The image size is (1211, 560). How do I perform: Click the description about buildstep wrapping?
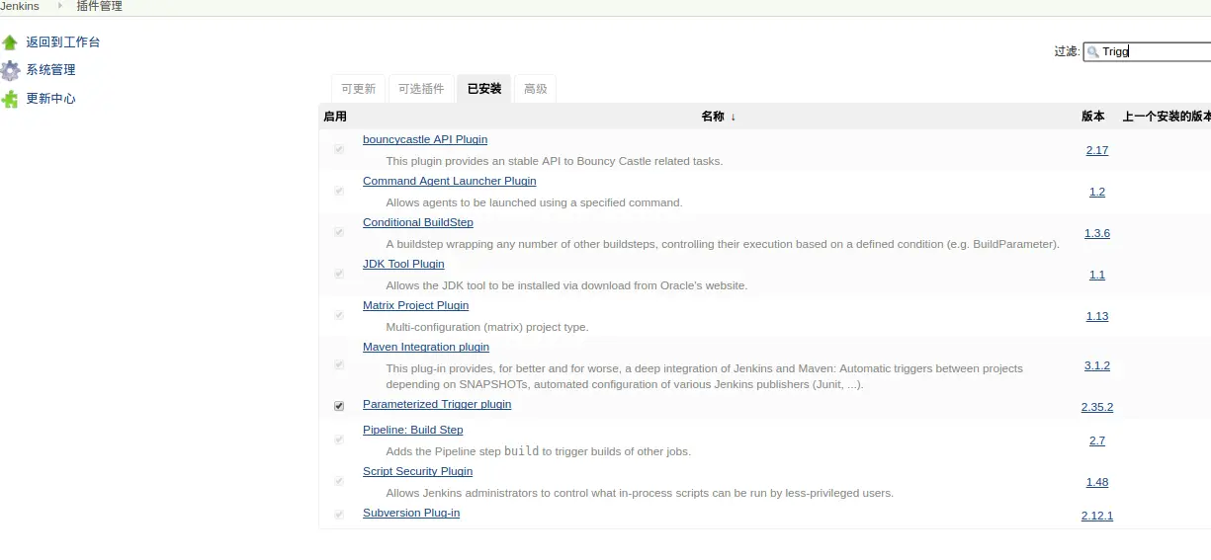click(723, 244)
